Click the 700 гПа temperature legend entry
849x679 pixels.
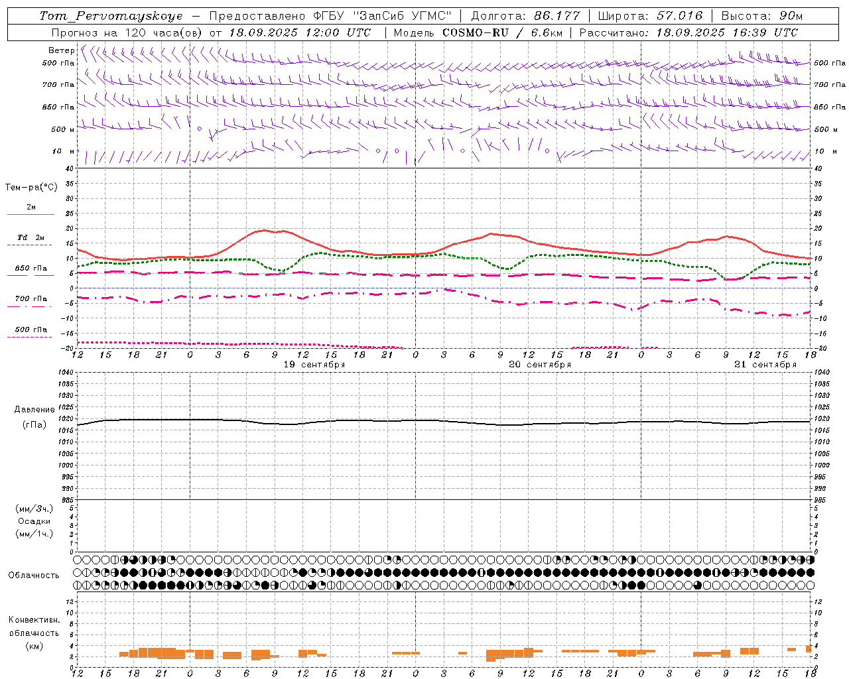coord(31,299)
